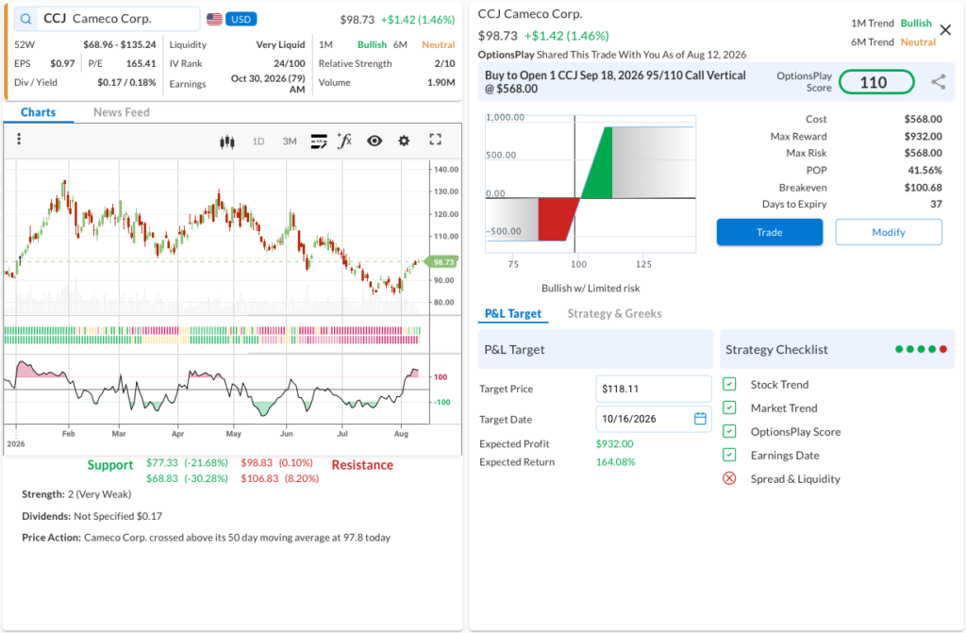Expand chart to fullscreen
The image size is (966, 633).
[436, 140]
